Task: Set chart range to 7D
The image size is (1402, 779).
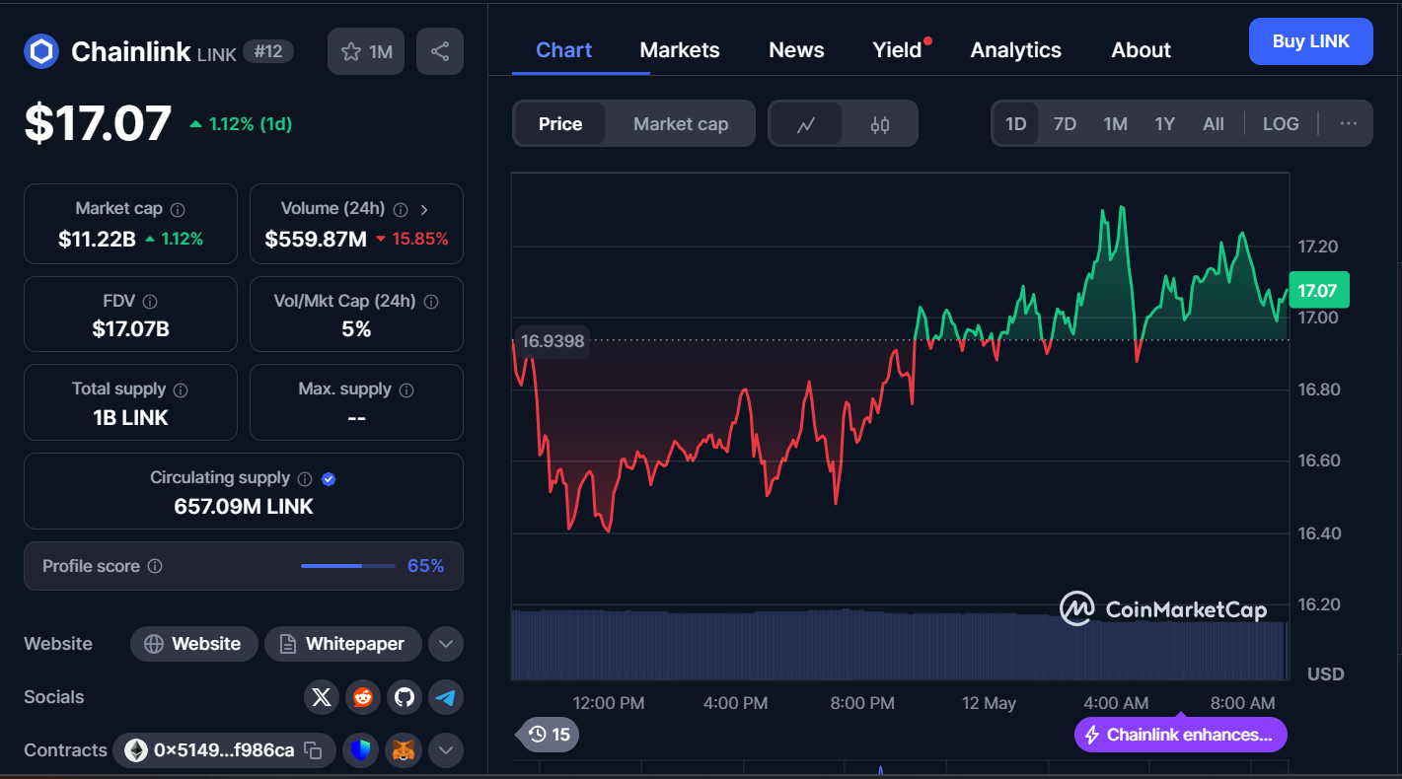Action: pyautogui.click(x=1065, y=124)
